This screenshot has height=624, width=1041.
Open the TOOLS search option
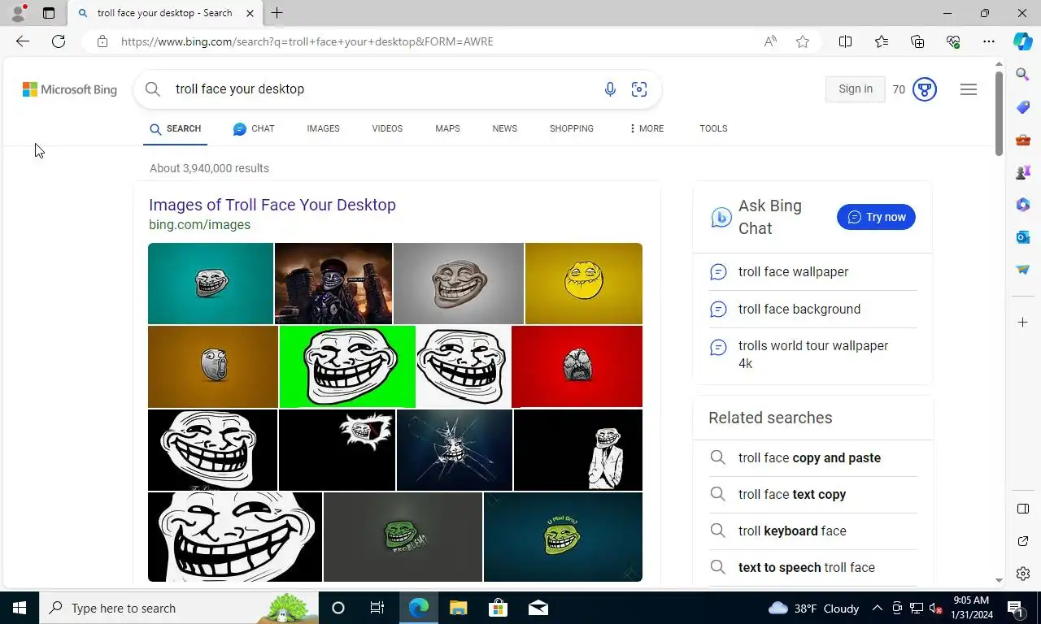[x=713, y=128]
